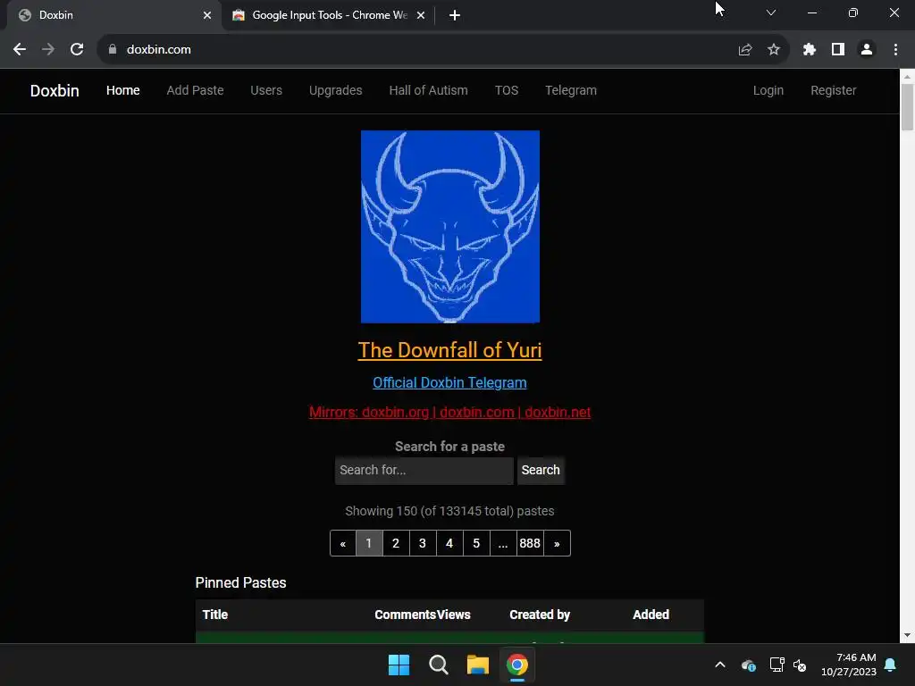
Task: Click the browser forward arrow
Action: [x=48, y=50]
